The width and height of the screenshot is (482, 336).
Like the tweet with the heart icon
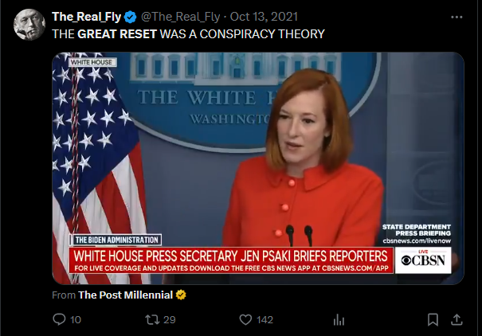coord(245,320)
